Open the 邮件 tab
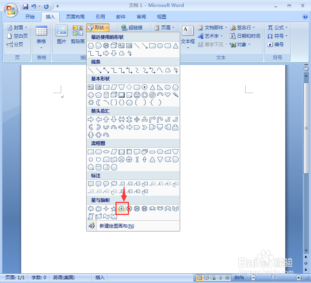 (x=121, y=17)
